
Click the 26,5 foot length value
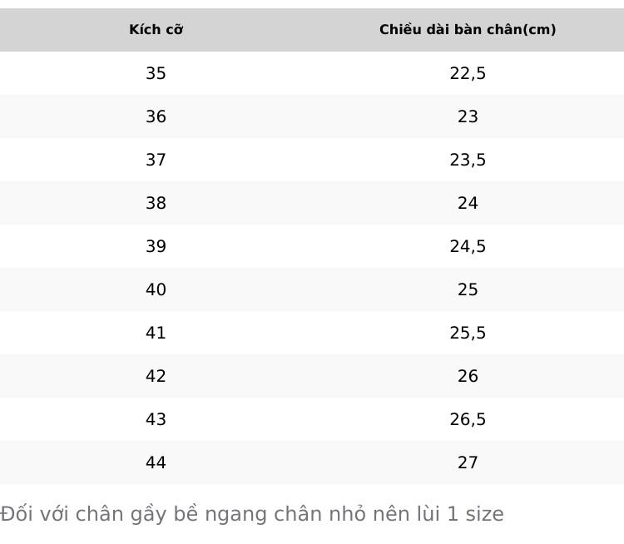click(468, 419)
